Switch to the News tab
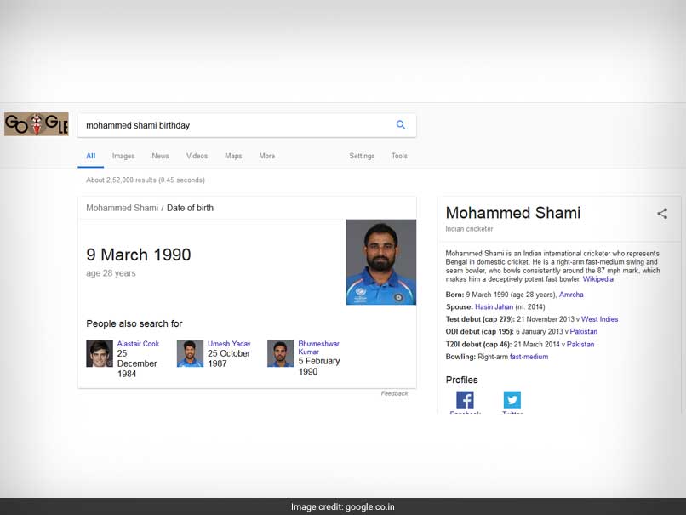 pyautogui.click(x=160, y=156)
